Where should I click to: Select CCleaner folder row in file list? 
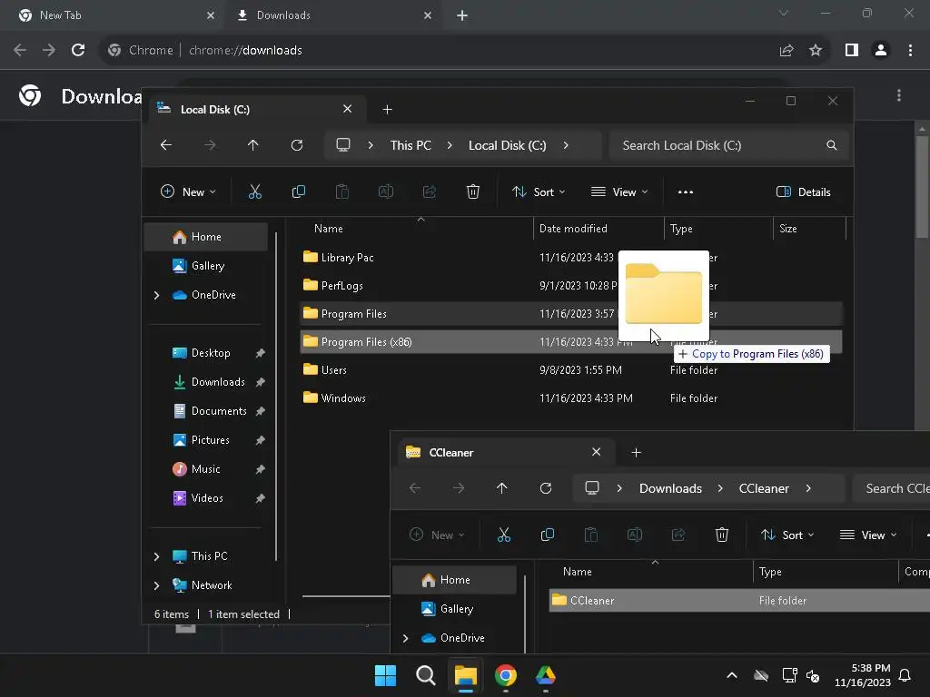(739, 601)
